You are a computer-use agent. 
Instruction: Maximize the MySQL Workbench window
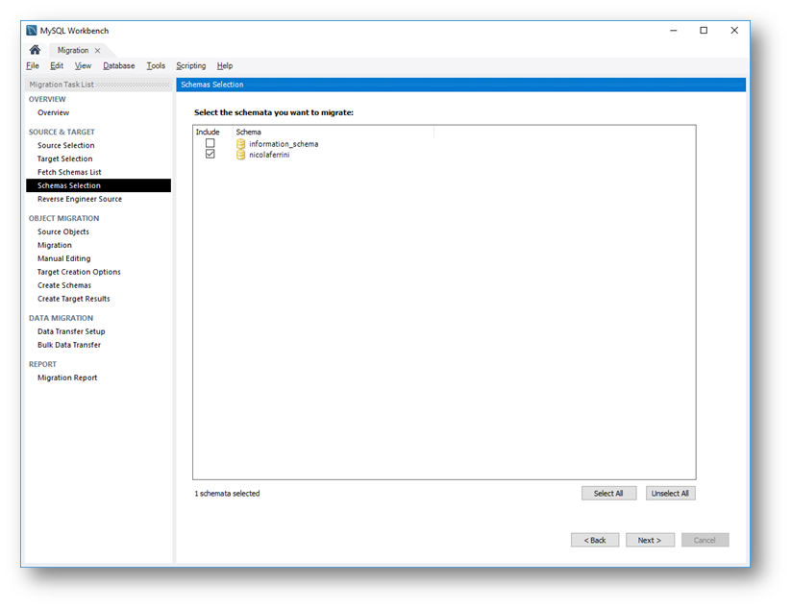[704, 30]
